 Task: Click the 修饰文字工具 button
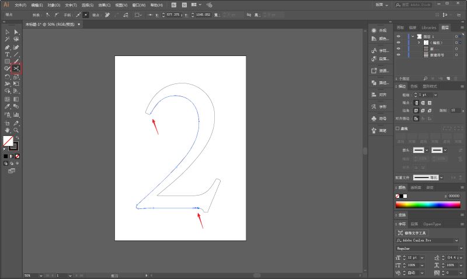(x=412, y=233)
